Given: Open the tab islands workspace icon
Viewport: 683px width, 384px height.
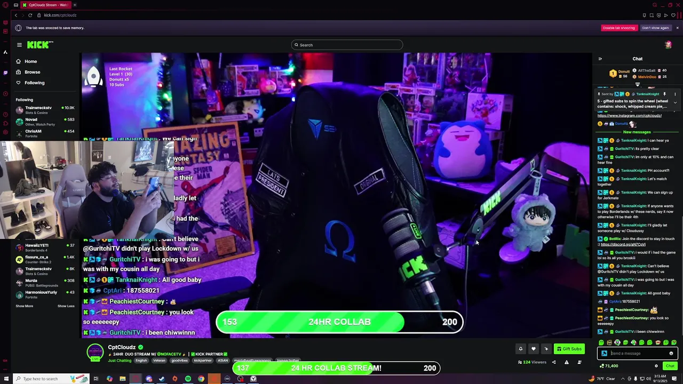Looking at the screenshot, I should [x=15, y=5].
